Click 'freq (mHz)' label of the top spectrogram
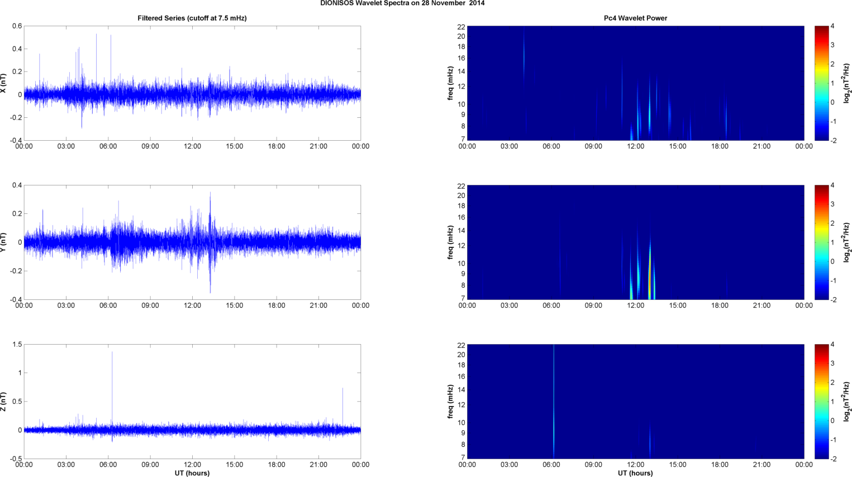852x477 pixels. 450,83
